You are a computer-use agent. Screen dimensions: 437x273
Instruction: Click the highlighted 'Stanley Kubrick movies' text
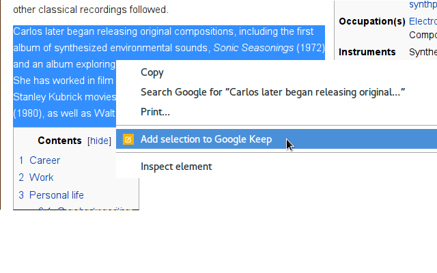click(x=65, y=97)
